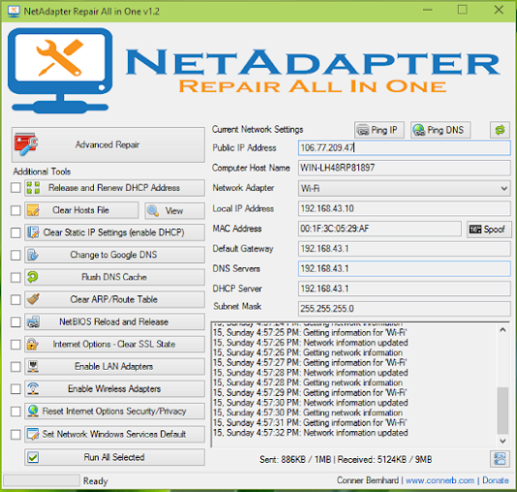Click the Flush DNS Cache button
This screenshot has width=517, height=492.
[x=114, y=277]
